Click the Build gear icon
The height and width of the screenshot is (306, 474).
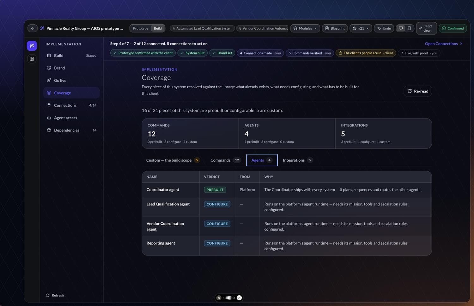click(49, 55)
